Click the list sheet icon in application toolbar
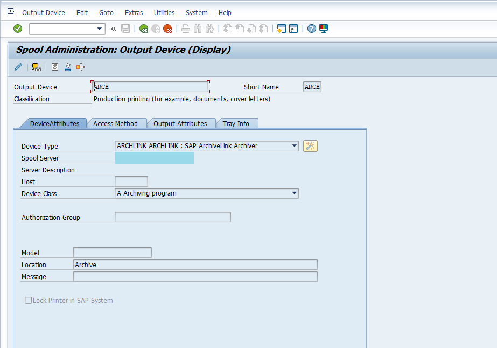The width and height of the screenshot is (497, 348). pyautogui.click(x=55, y=67)
